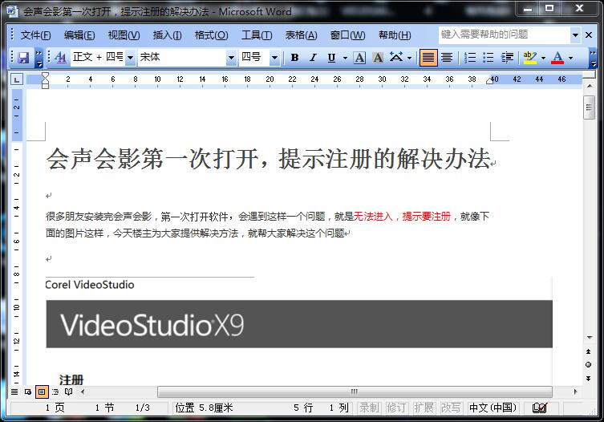Toggle Bold formatting

pos(294,58)
